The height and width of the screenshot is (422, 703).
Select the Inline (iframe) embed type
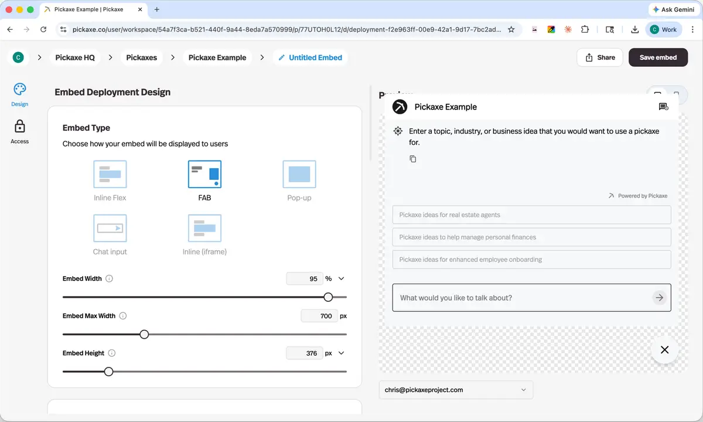[204, 235]
